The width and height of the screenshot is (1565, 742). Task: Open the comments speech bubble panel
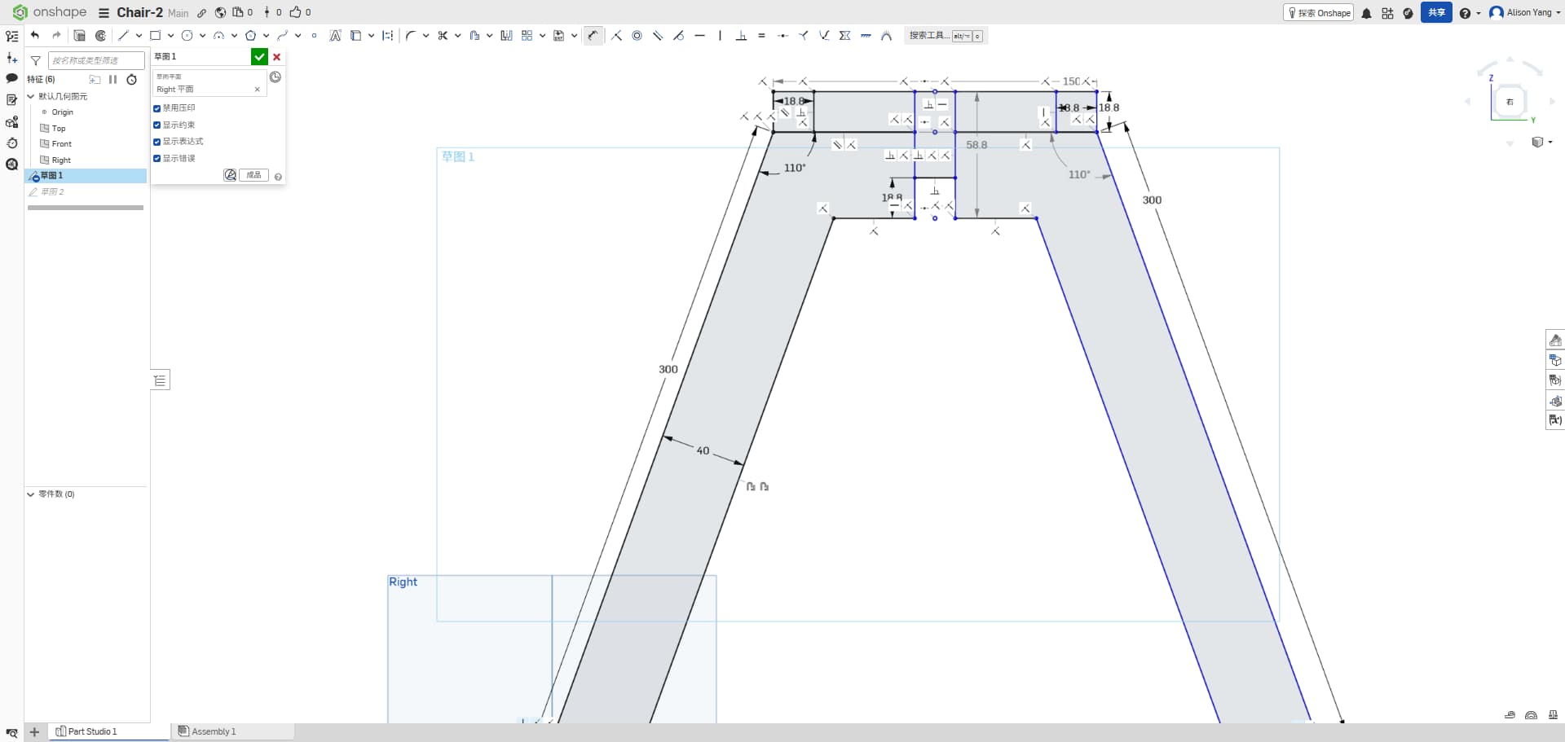click(11, 79)
